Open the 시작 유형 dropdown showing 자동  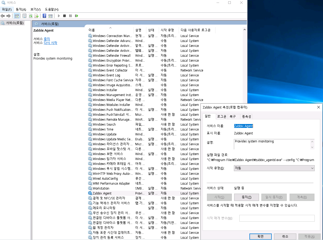[x=274, y=168]
